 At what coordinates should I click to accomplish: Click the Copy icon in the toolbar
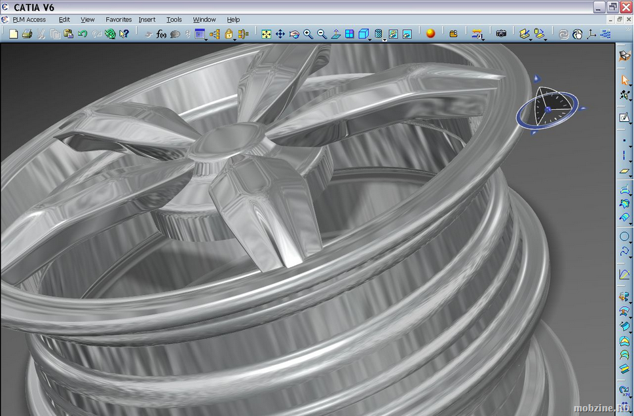click(54, 34)
